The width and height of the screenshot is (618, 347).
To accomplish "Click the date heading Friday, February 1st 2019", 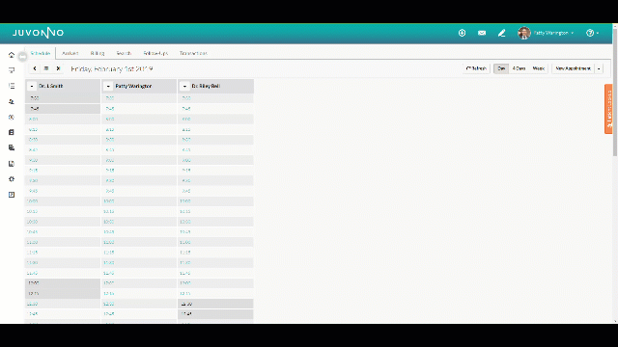I will 112,68.
